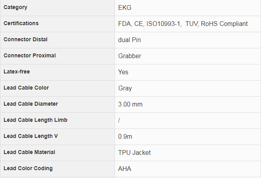Viewport: 261px width, 178px height.
Task: Click the Yes value for Latex-free
Action: tap(123, 72)
